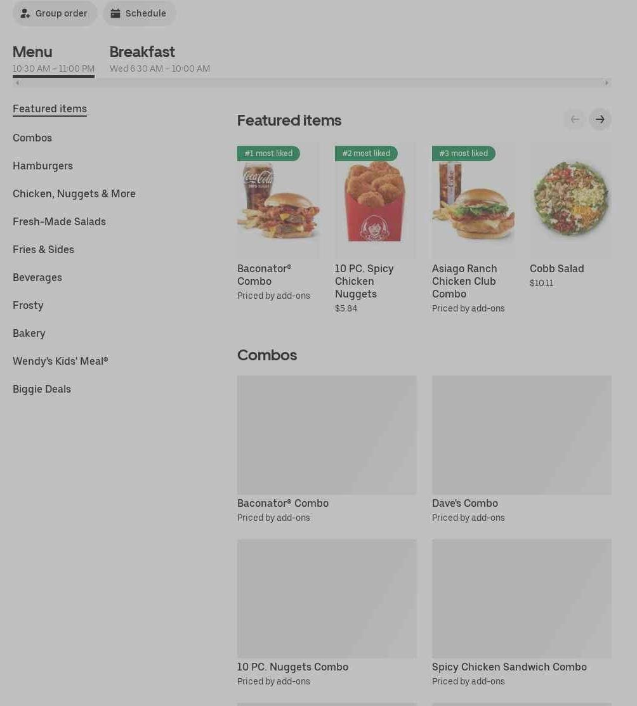Click the Group order person icon
The image size is (637, 706).
pyautogui.click(x=25, y=13)
